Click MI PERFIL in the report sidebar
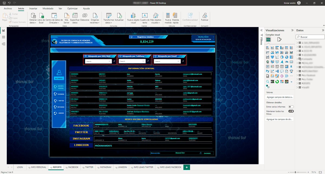This screenshot has width=325, height=174. [59, 78]
